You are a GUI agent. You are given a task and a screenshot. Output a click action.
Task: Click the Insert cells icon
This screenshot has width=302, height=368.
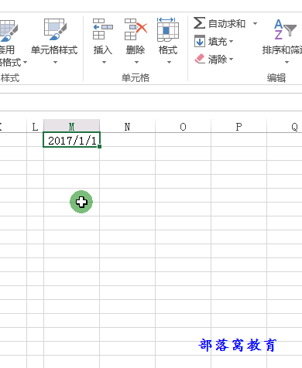[103, 29]
